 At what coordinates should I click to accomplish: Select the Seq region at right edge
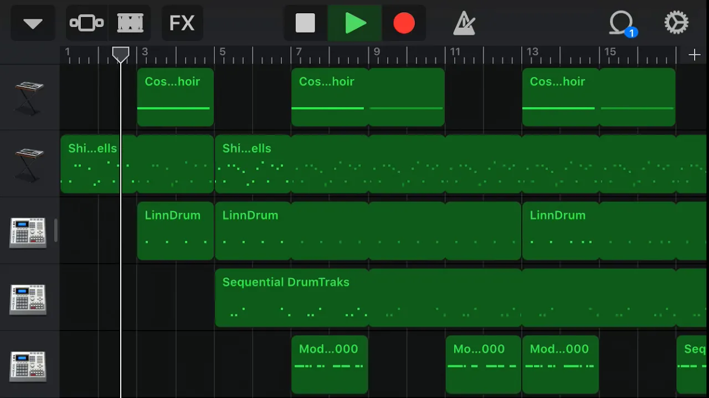point(692,365)
